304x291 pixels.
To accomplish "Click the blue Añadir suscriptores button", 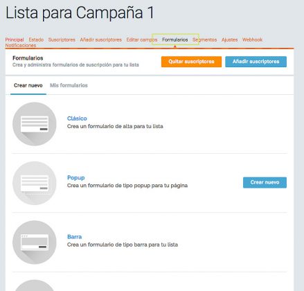I will 256,62.
